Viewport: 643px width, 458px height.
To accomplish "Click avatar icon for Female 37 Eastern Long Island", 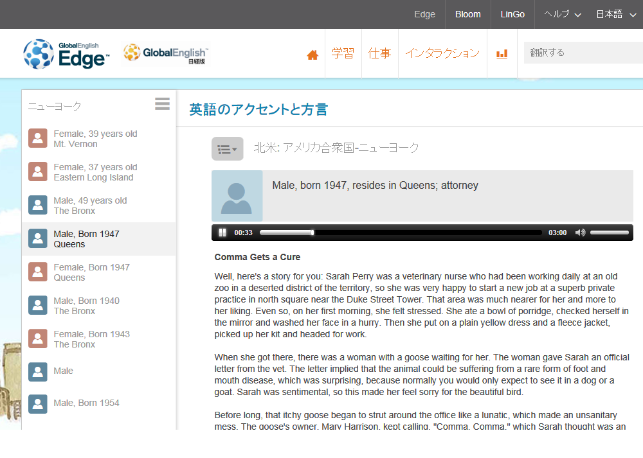I will coord(38,172).
